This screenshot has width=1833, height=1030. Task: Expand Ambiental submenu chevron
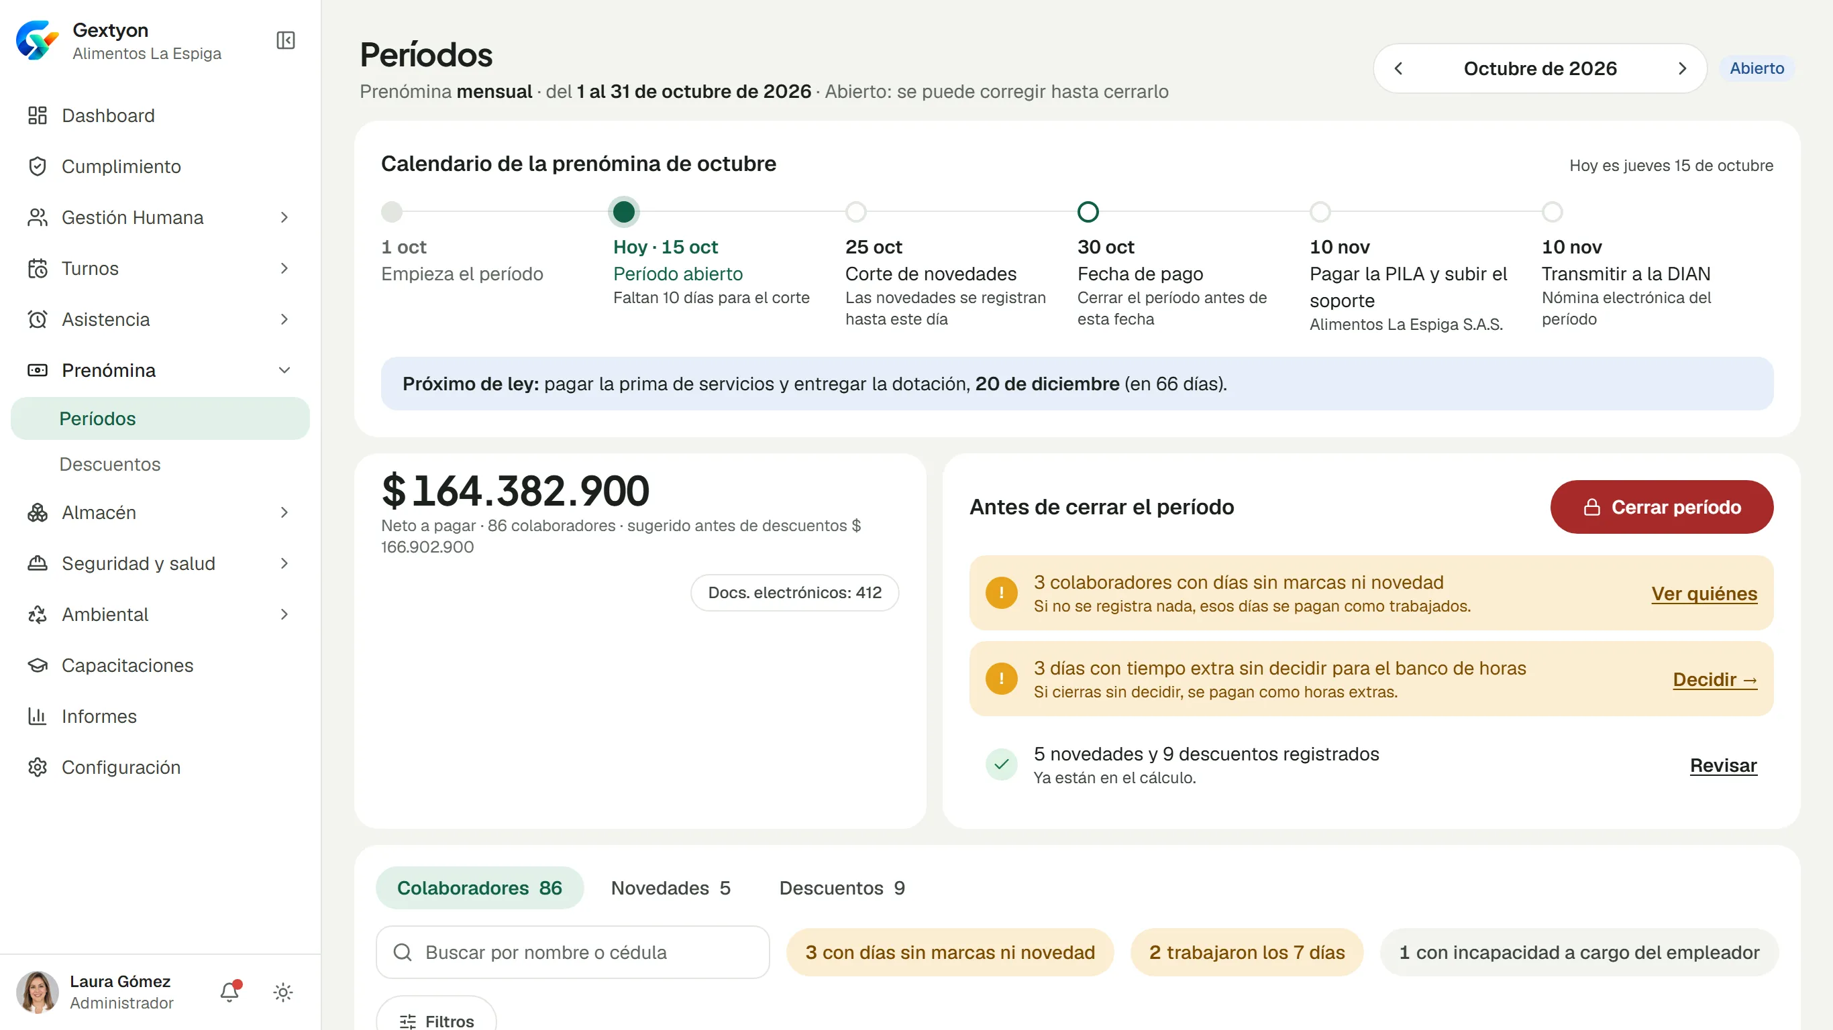tap(284, 614)
